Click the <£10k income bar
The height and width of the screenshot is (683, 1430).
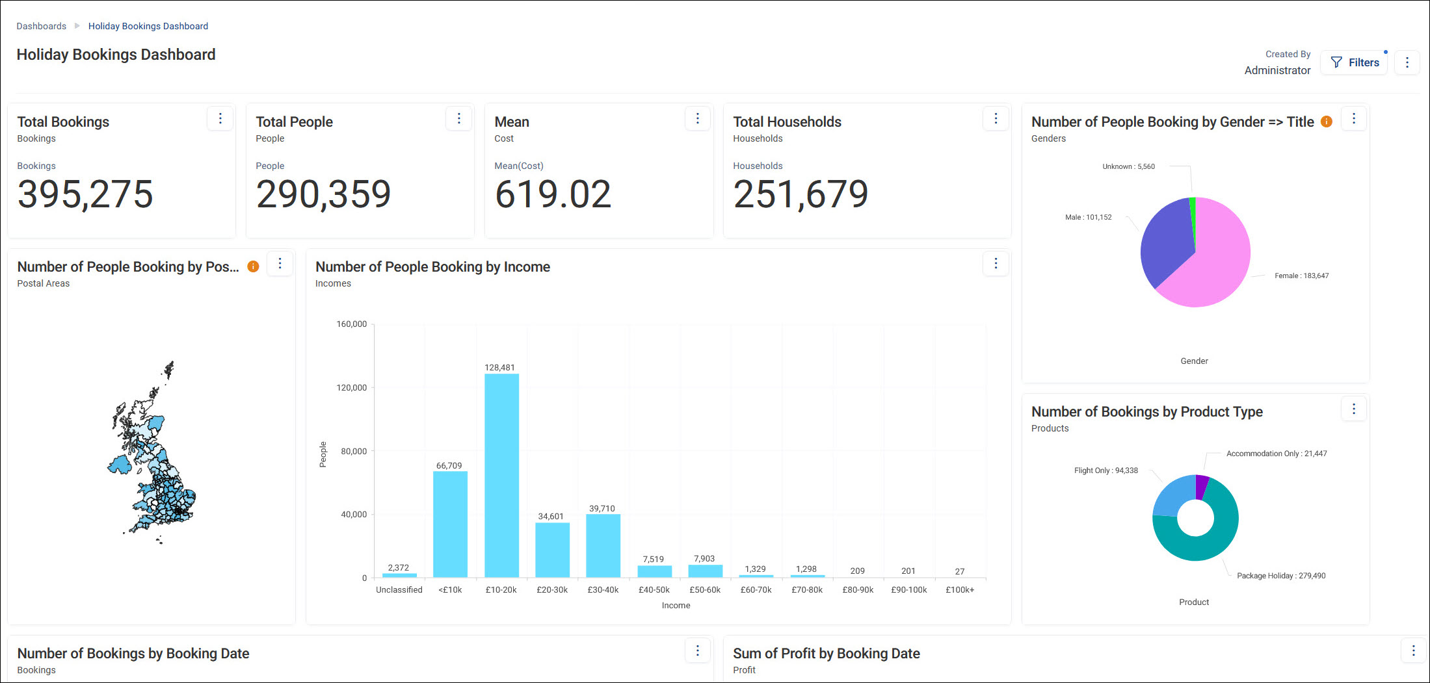tap(451, 524)
